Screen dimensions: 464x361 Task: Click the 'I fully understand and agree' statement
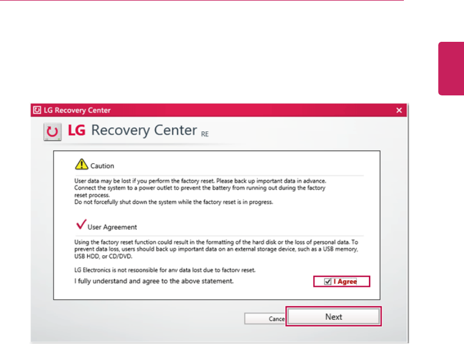click(x=154, y=281)
